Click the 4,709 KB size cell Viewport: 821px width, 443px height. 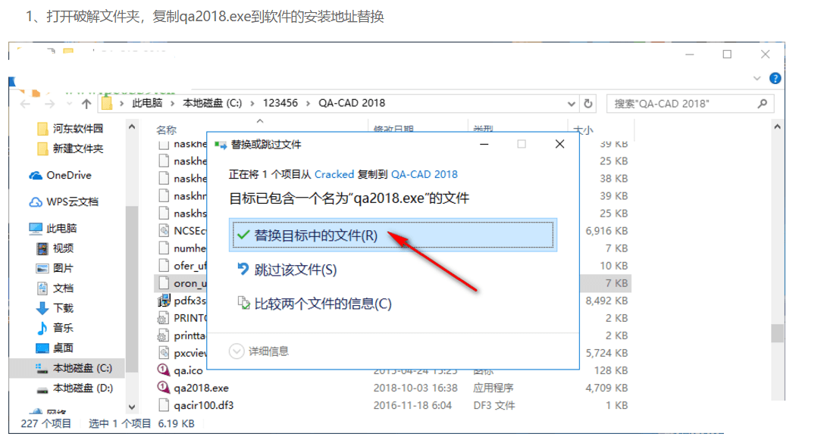(x=606, y=388)
